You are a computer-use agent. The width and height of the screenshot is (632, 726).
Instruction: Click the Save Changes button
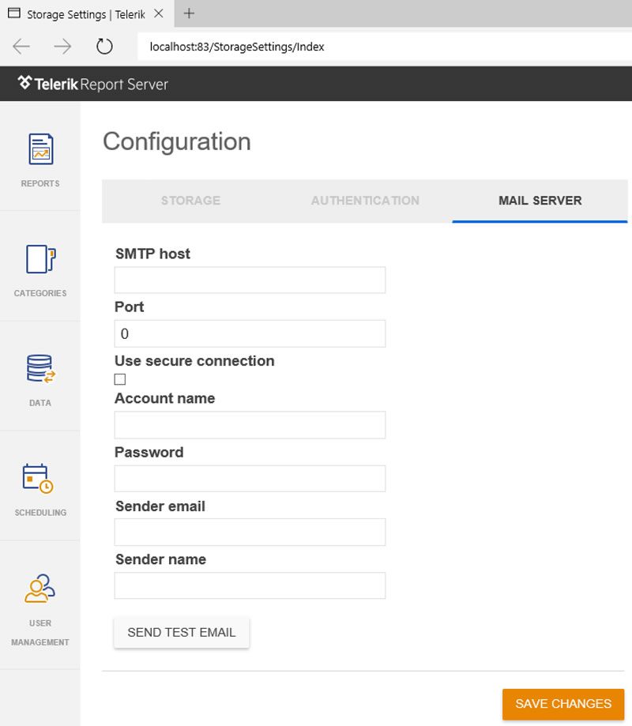pos(563,704)
